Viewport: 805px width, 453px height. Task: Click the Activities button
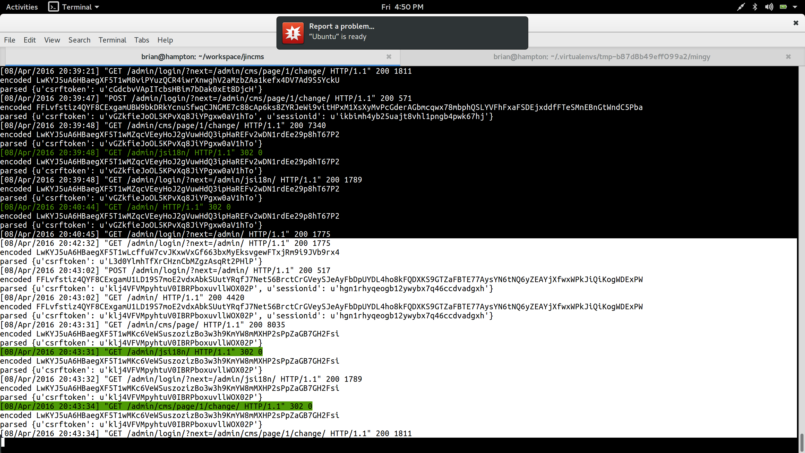coord(22,7)
